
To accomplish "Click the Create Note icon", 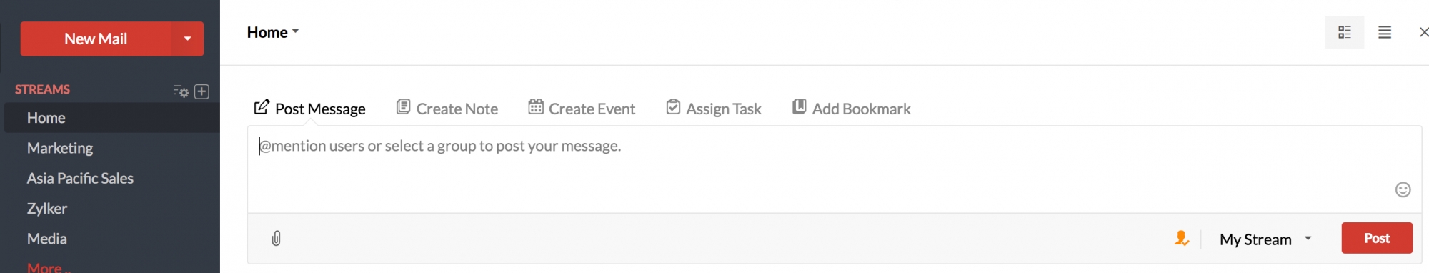I will tap(404, 107).
